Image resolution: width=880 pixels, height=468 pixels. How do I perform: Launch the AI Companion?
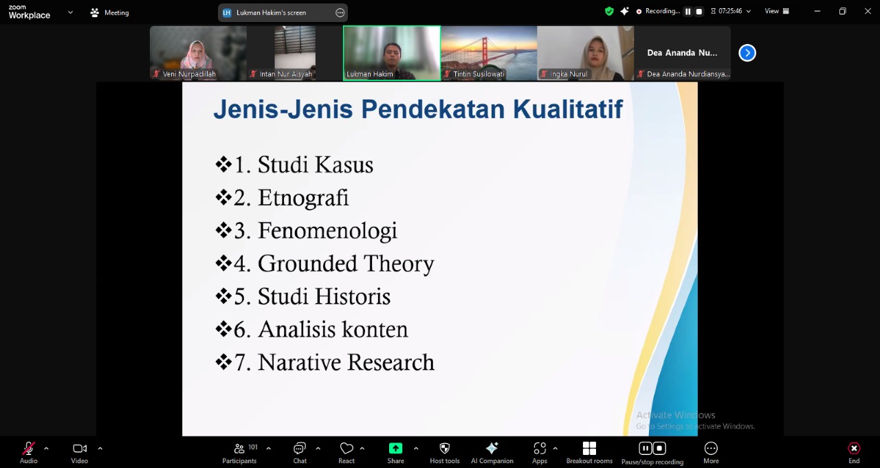[492, 452]
